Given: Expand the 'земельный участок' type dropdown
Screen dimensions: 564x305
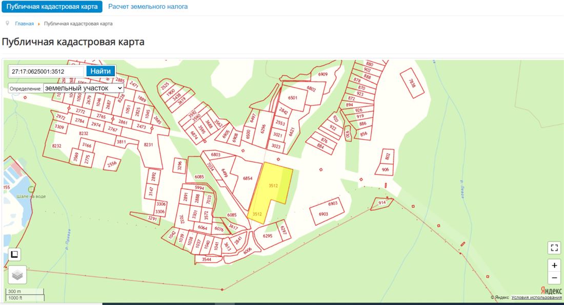Looking at the screenshot, I should 84,88.
